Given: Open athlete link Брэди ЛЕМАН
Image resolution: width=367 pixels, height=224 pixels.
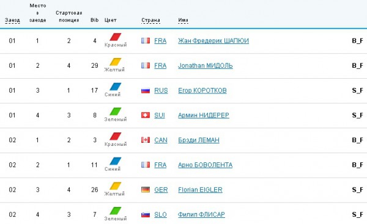Looking at the screenshot, I should 199,140.
